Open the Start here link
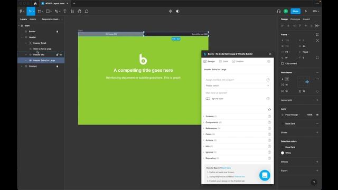This screenshot has width=338, height=190. pyautogui.click(x=226, y=168)
